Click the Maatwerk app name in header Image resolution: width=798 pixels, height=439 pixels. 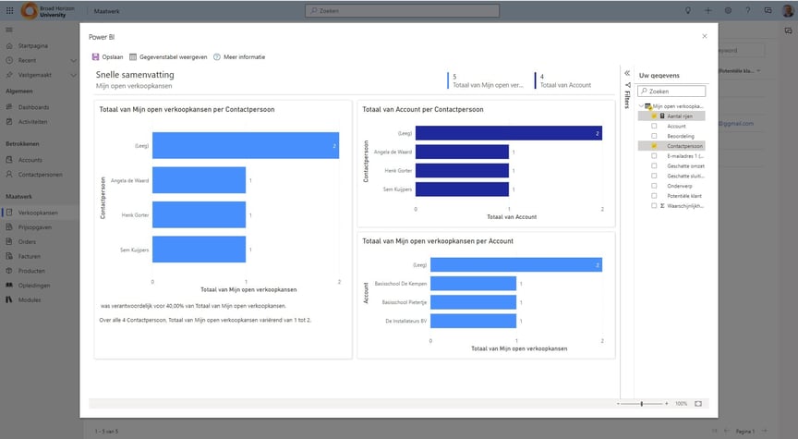107,11
